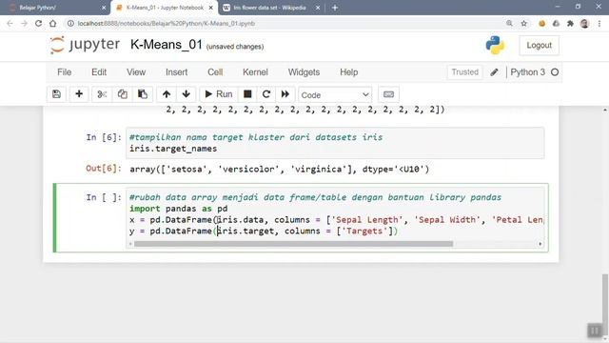Click the import pandas as pd line
The height and width of the screenshot is (343, 609).
[x=179, y=209]
